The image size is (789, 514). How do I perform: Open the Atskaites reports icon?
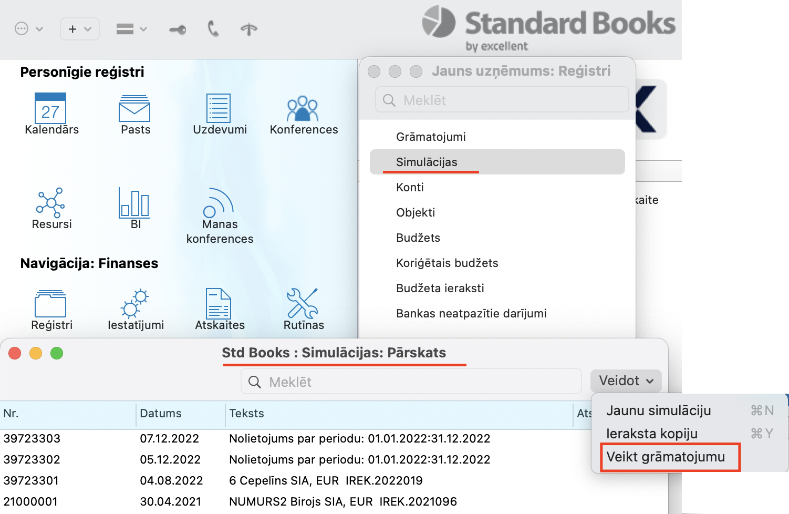click(219, 304)
